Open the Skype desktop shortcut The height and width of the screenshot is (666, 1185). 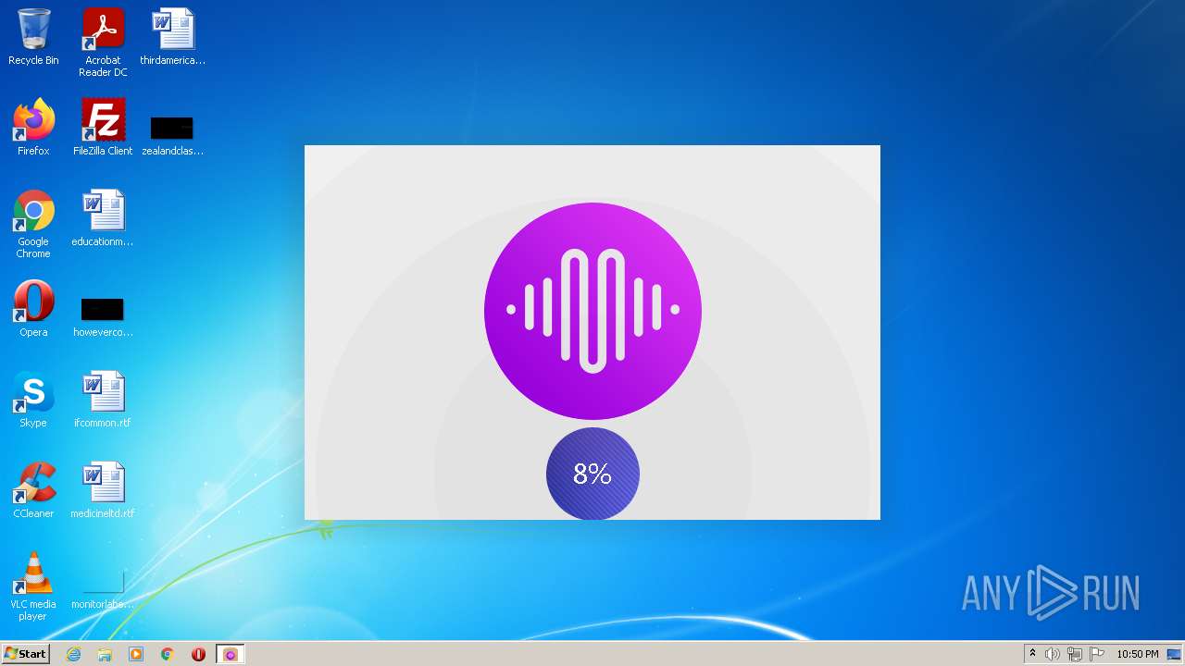[33, 400]
